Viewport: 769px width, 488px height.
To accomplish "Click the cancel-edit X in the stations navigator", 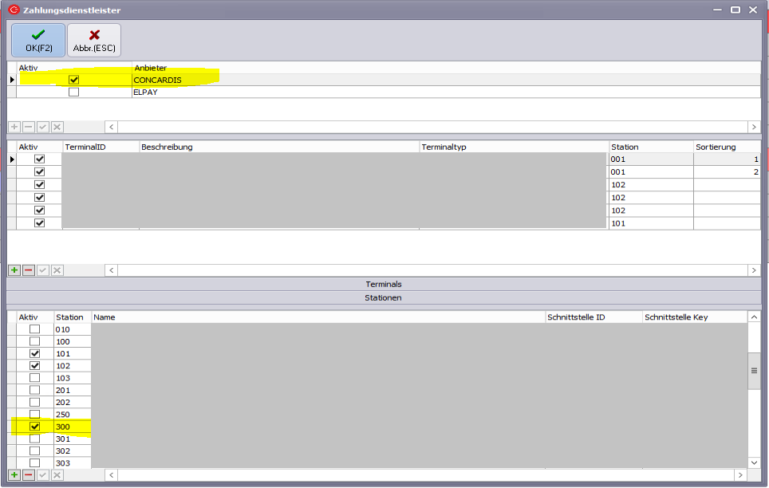I will pyautogui.click(x=57, y=475).
